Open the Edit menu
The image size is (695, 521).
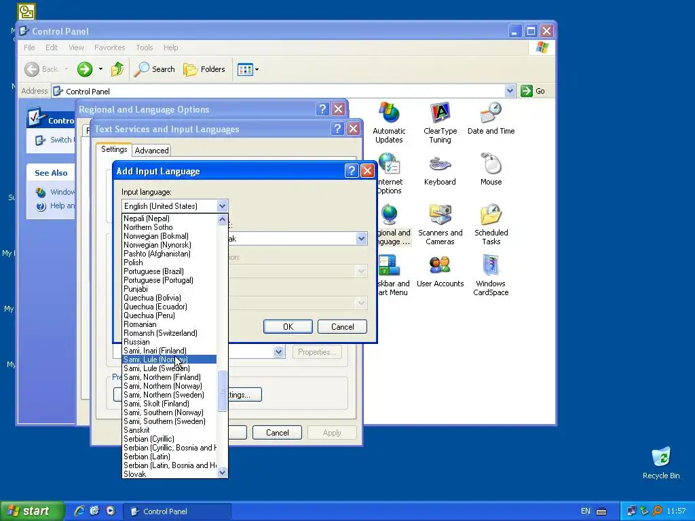coord(52,47)
